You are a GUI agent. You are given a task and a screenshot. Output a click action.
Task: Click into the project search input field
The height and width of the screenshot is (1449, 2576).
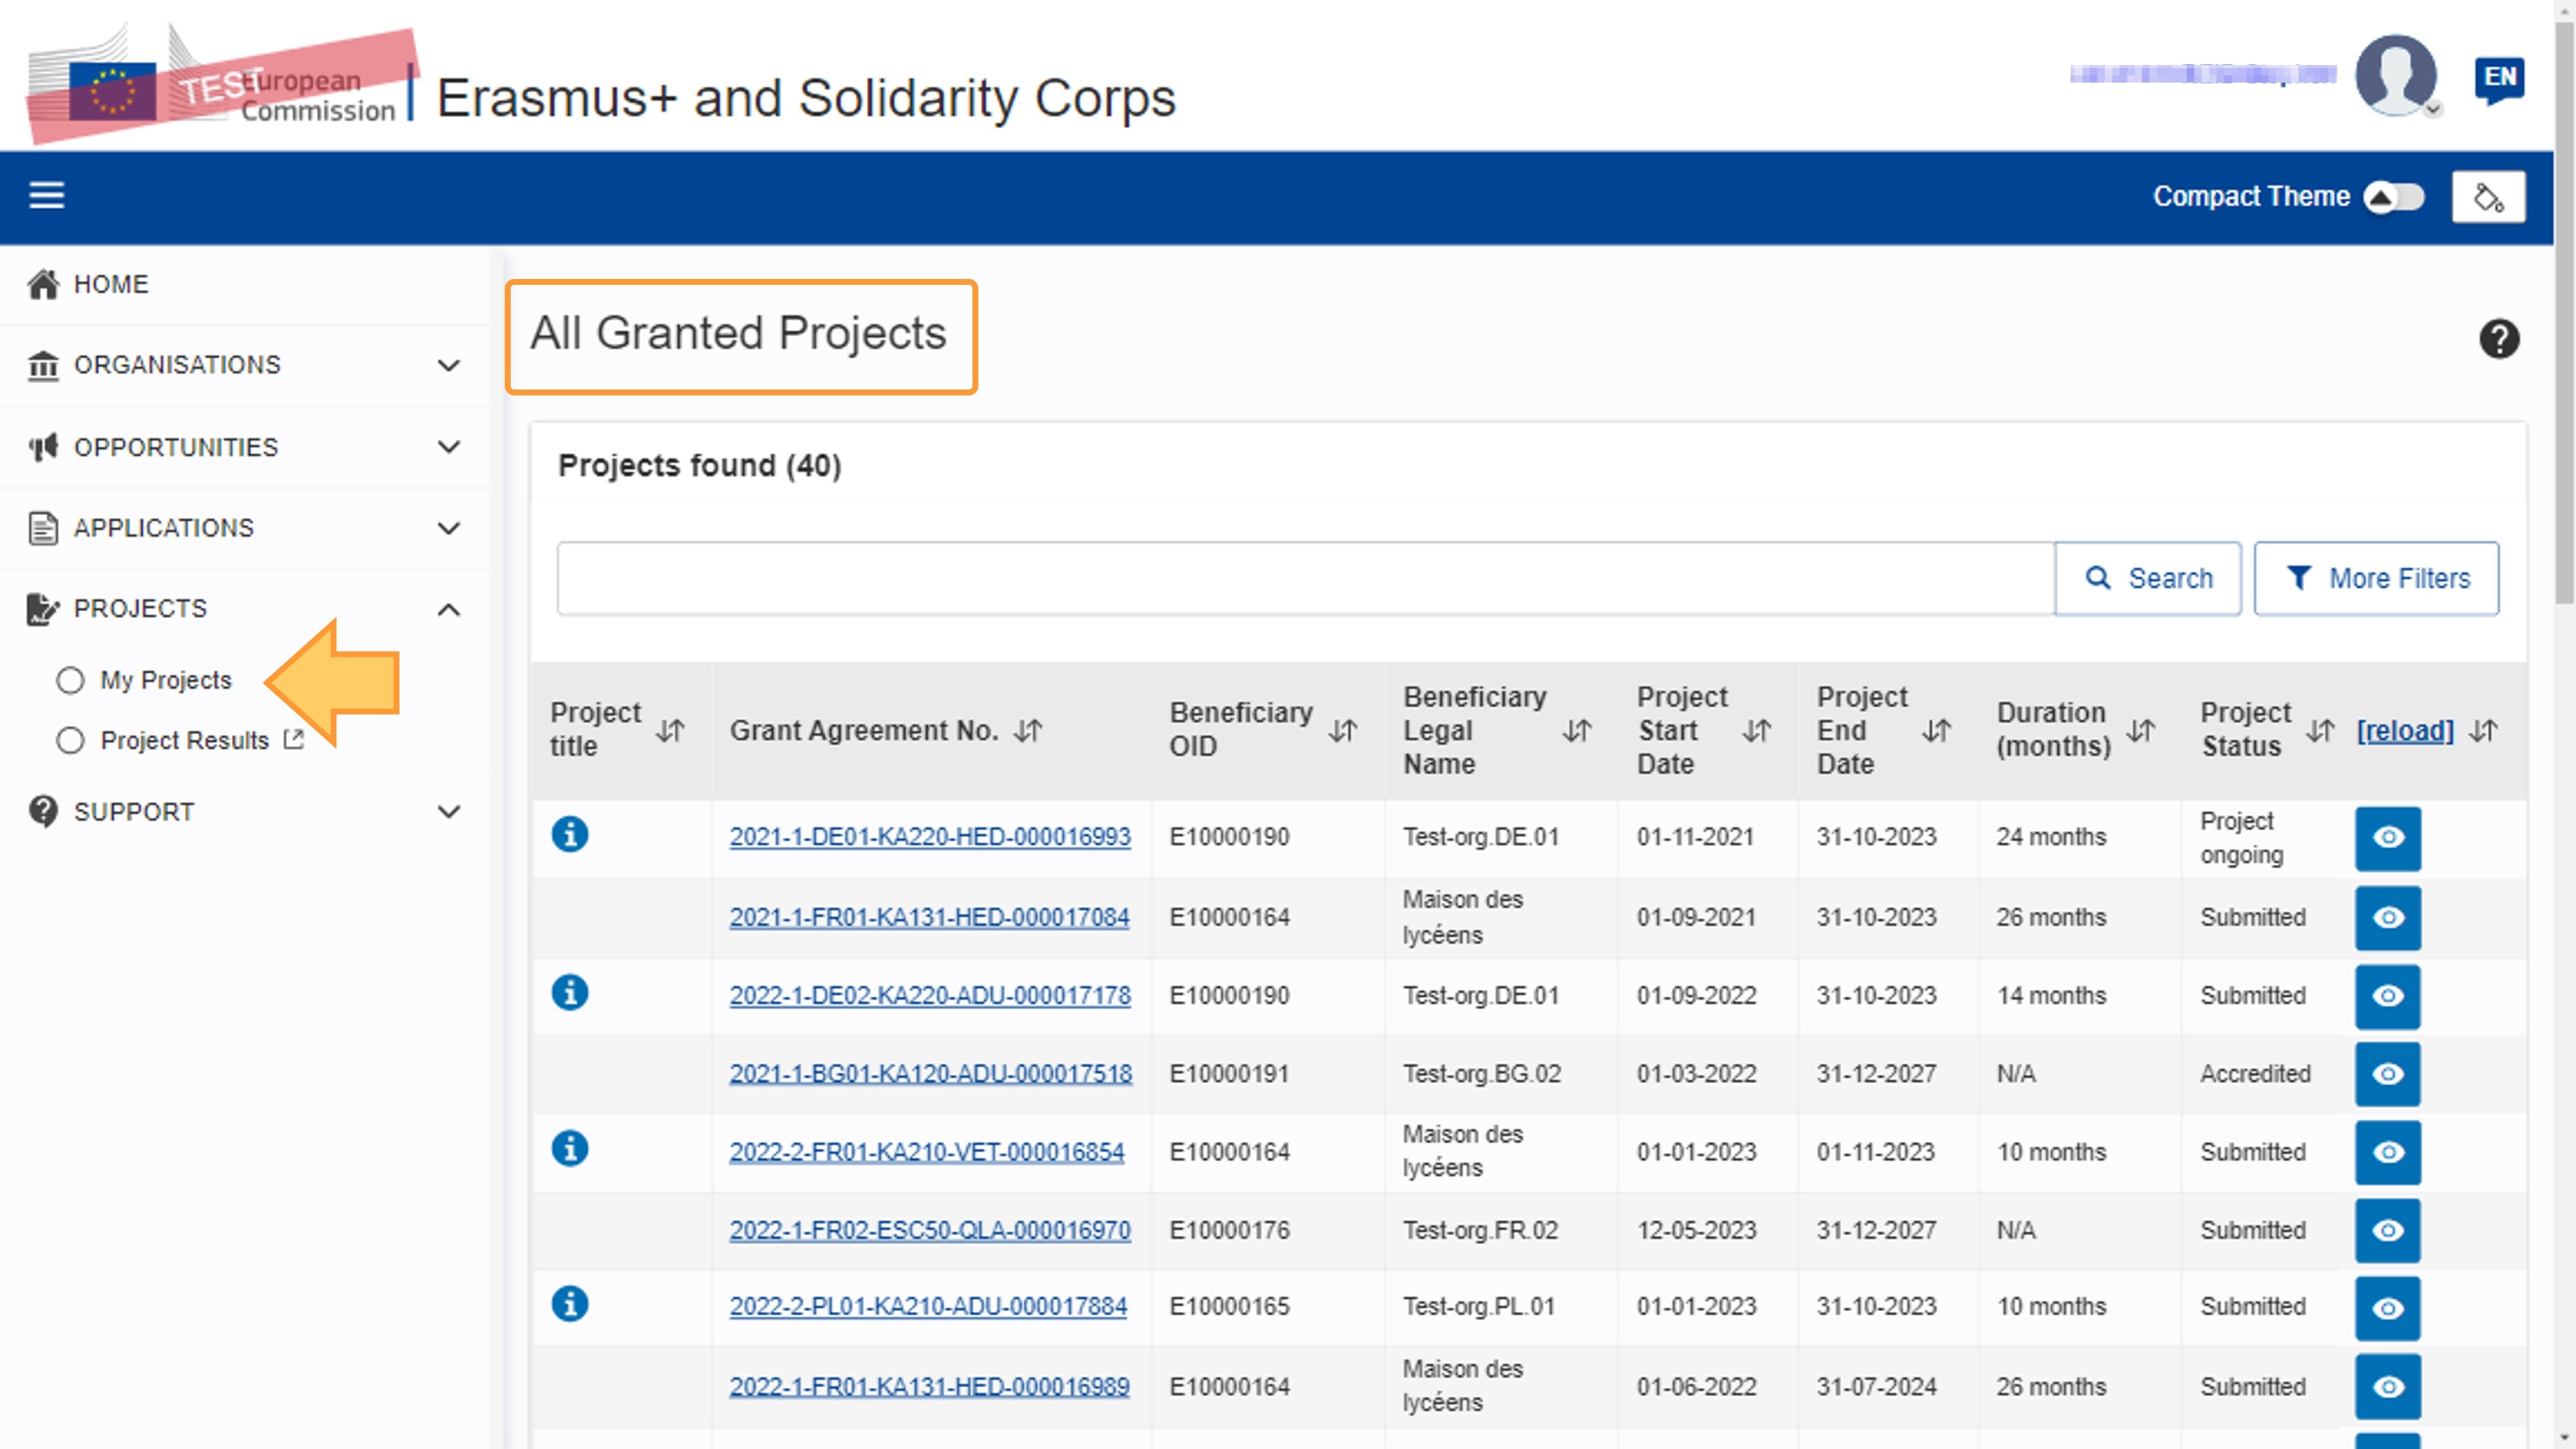click(1306, 578)
